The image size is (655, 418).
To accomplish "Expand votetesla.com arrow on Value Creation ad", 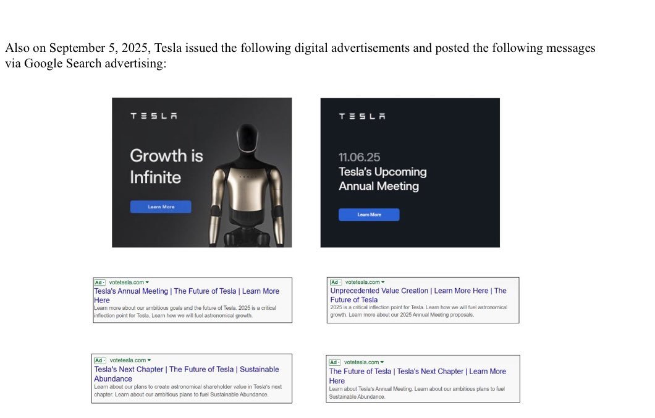I will coord(382,282).
